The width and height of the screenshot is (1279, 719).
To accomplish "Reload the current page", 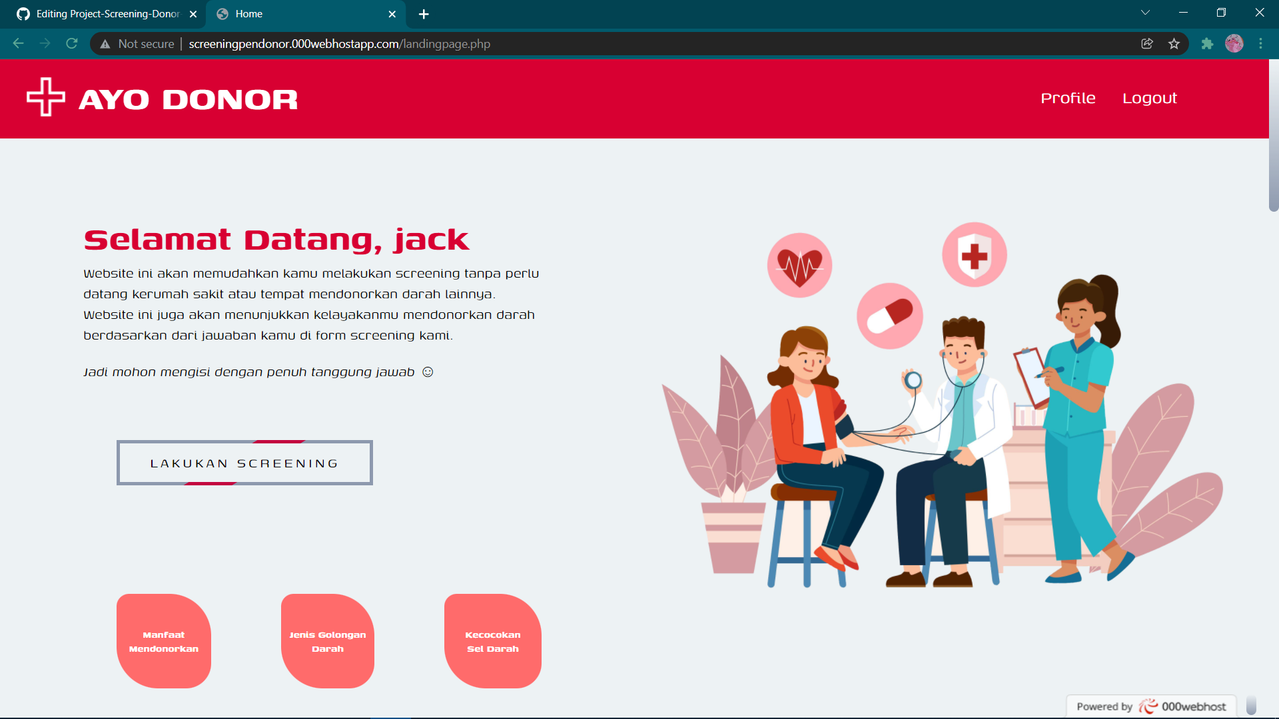I will point(71,43).
